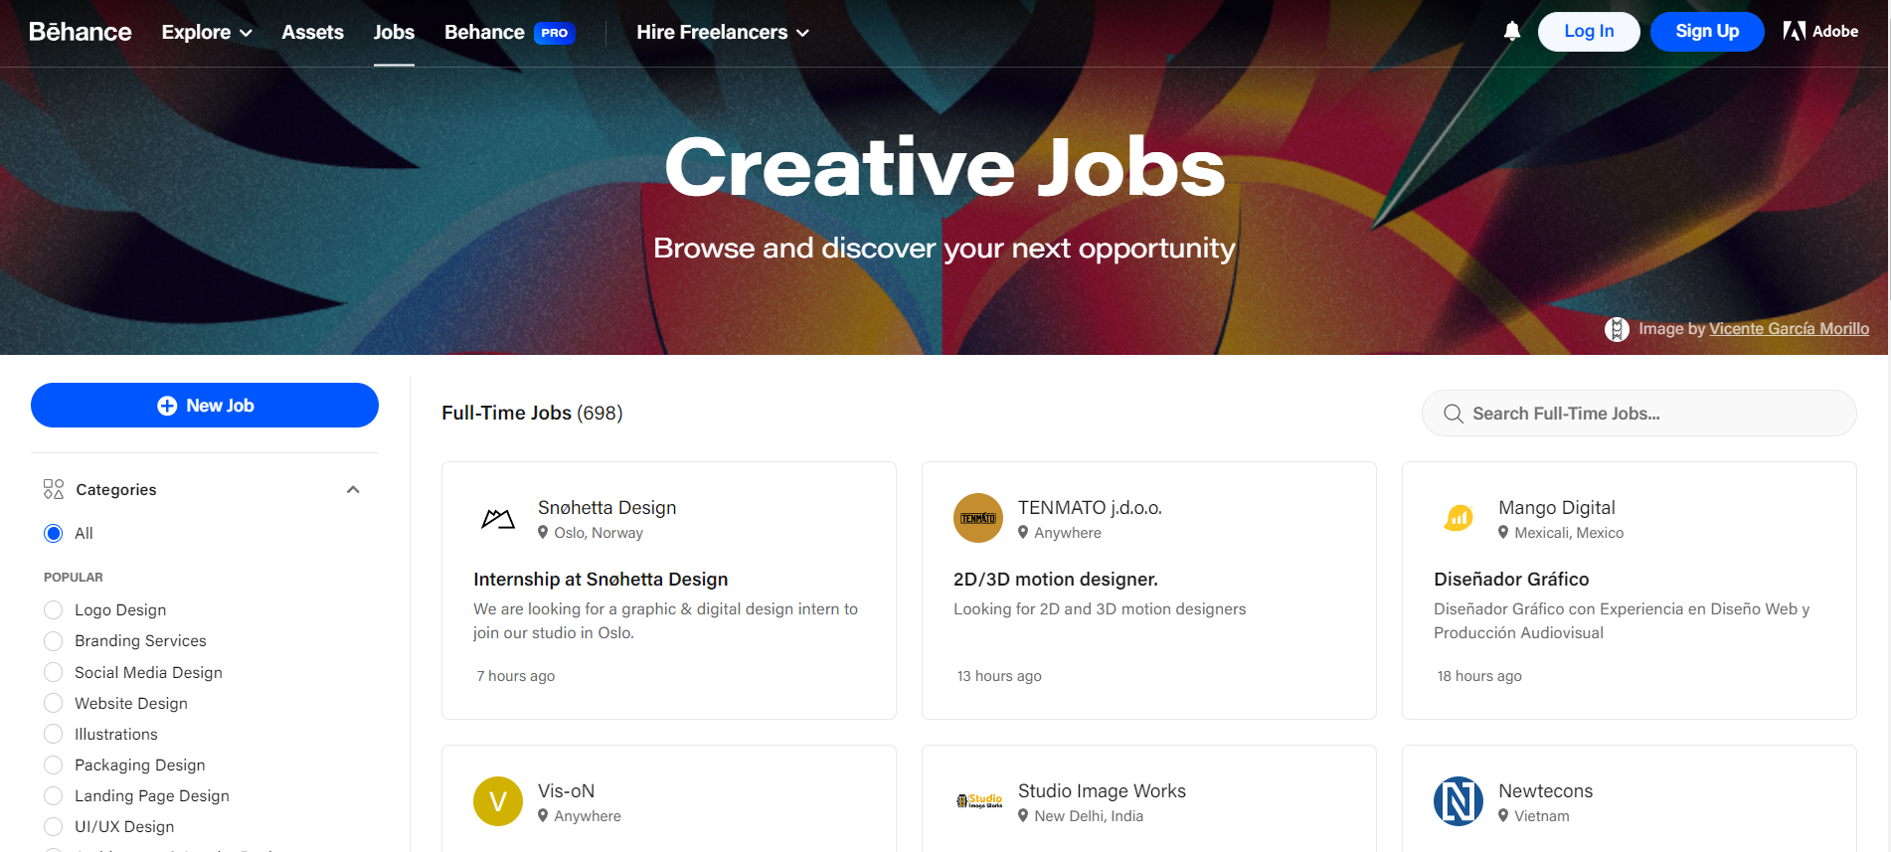The width and height of the screenshot is (1891, 852).
Task: Open the notification bell
Action: [x=1511, y=31]
